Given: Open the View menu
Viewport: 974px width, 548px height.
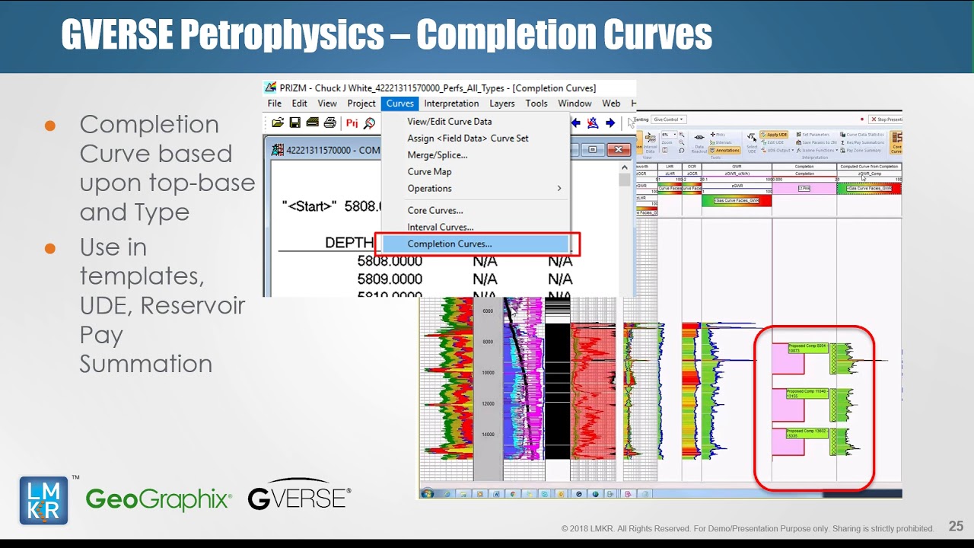Looking at the screenshot, I should (327, 104).
